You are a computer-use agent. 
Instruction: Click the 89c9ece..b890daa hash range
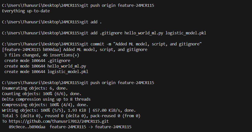(27, 127)
